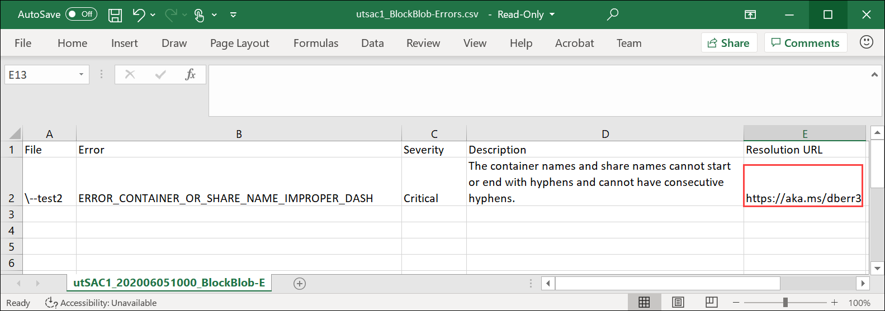Screen dimensions: 885x311
Task: Expand the formula bar chevron
Action: tap(874, 75)
